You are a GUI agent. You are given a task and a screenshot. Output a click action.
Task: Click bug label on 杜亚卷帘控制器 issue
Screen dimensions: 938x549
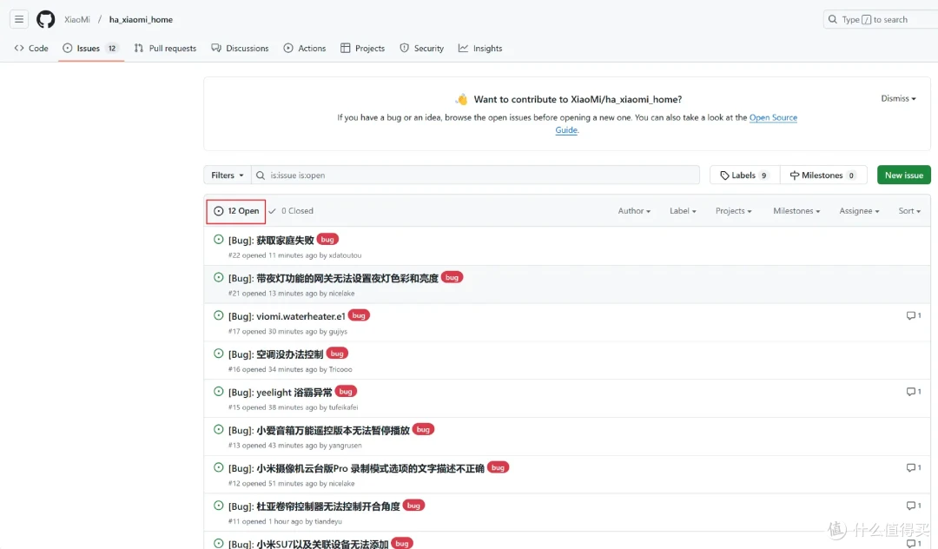pyautogui.click(x=413, y=506)
